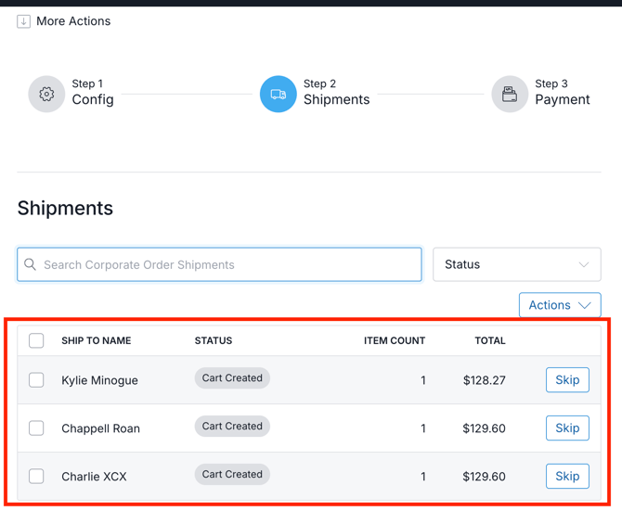Click Skip on Charlie XCX row
The width and height of the screenshot is (622, 511).
tap(567, 477)
